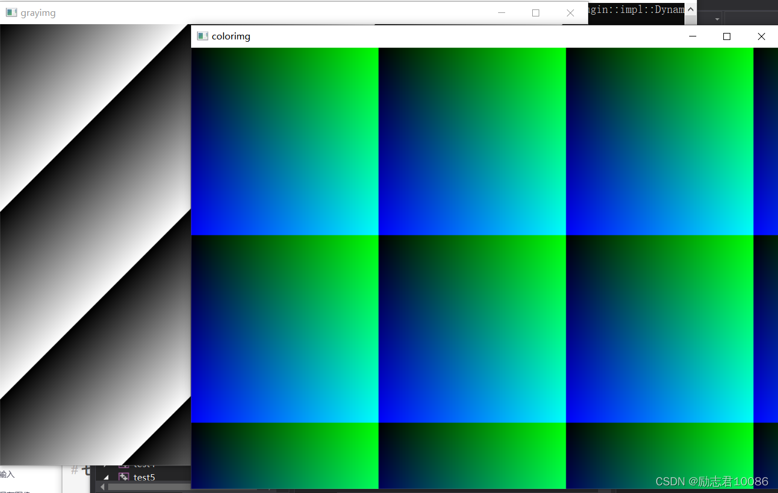The height and width of the screenshot is (493, 778).
Task: Close the grayimg window
Action: [570, 13]
